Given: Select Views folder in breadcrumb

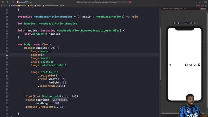Looking at the screenshot, I should click(x=30, y=6).
